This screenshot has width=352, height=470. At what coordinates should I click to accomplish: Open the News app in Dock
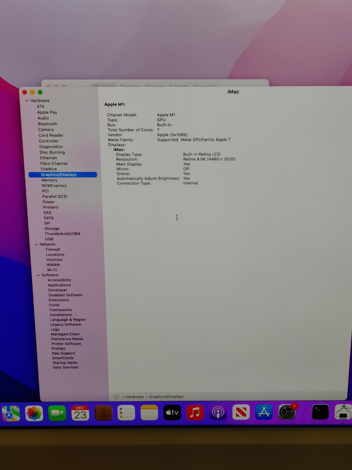[x=241, y=412]
